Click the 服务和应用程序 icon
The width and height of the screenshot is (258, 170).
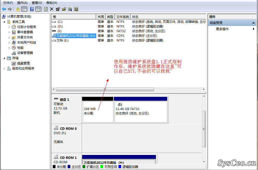click(x=9, y=68)
